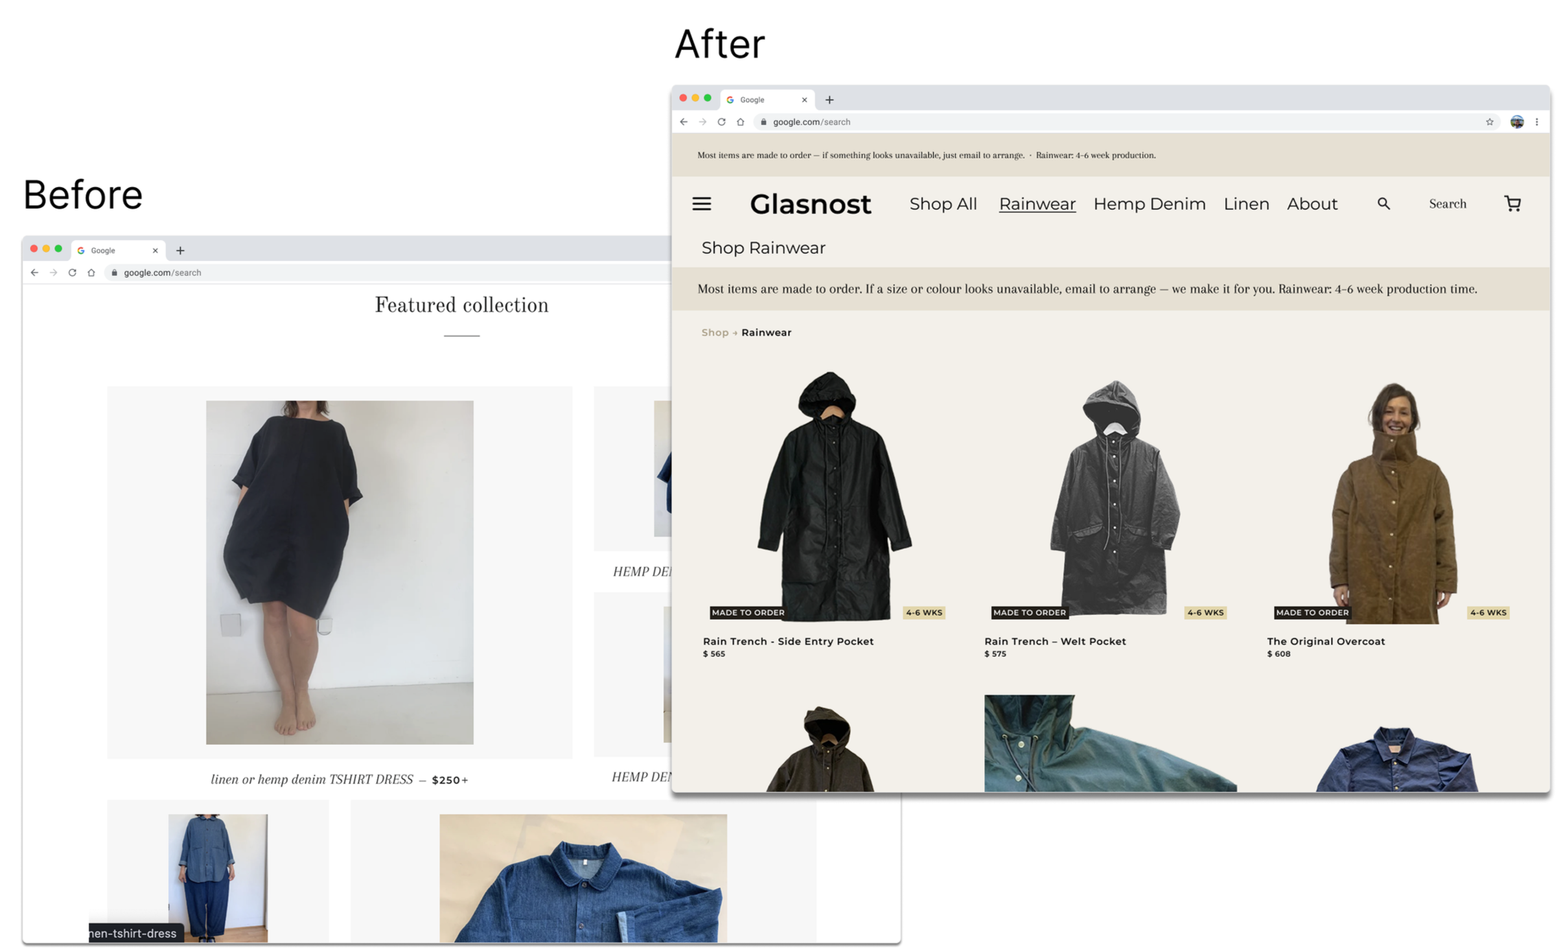Go back in the After browser

[684, 122]
